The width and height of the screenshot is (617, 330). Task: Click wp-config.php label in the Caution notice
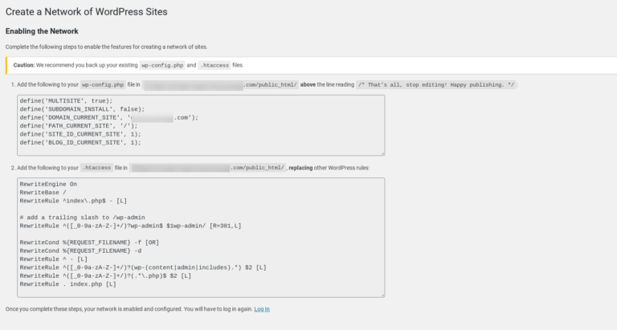point(161,65)
